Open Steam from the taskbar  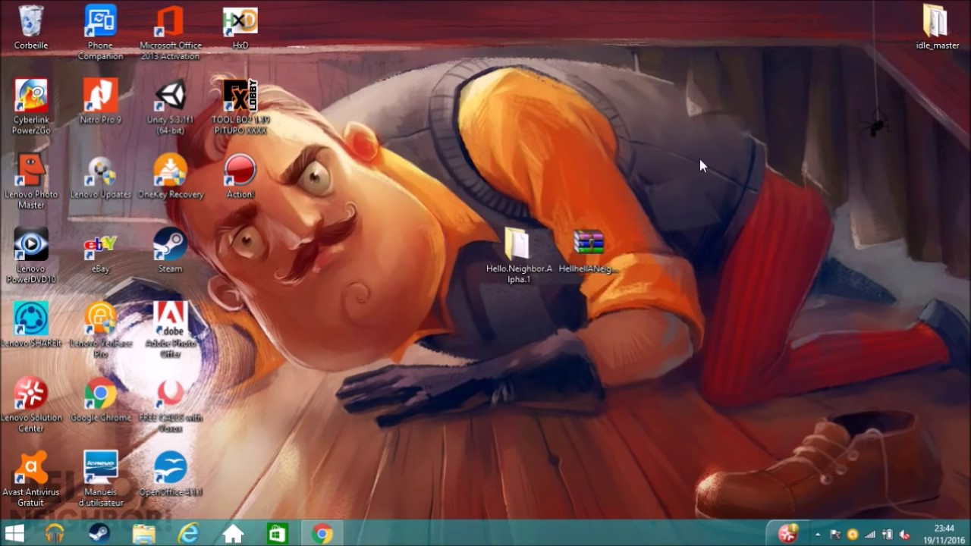click(99, 534)
